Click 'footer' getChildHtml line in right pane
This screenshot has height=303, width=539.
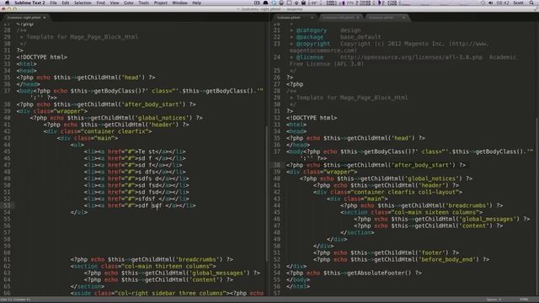[386, 252]
